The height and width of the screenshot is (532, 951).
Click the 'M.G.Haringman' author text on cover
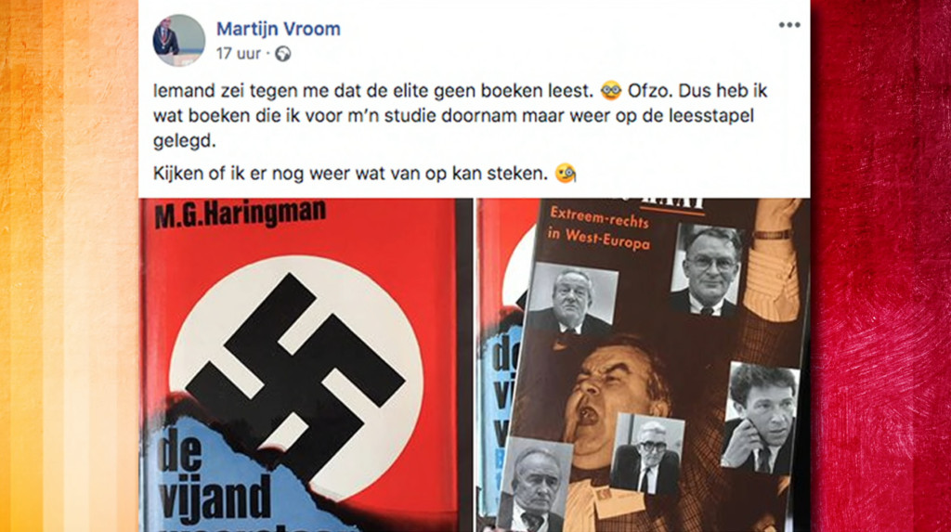[241, 214]
